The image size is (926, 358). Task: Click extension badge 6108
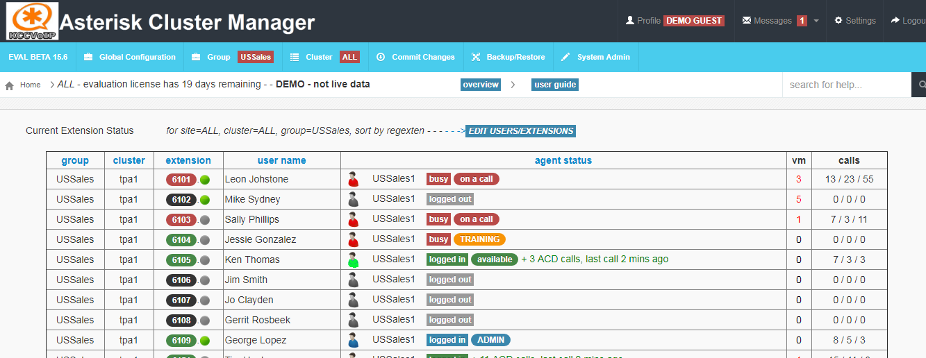(x=181, y=321)
